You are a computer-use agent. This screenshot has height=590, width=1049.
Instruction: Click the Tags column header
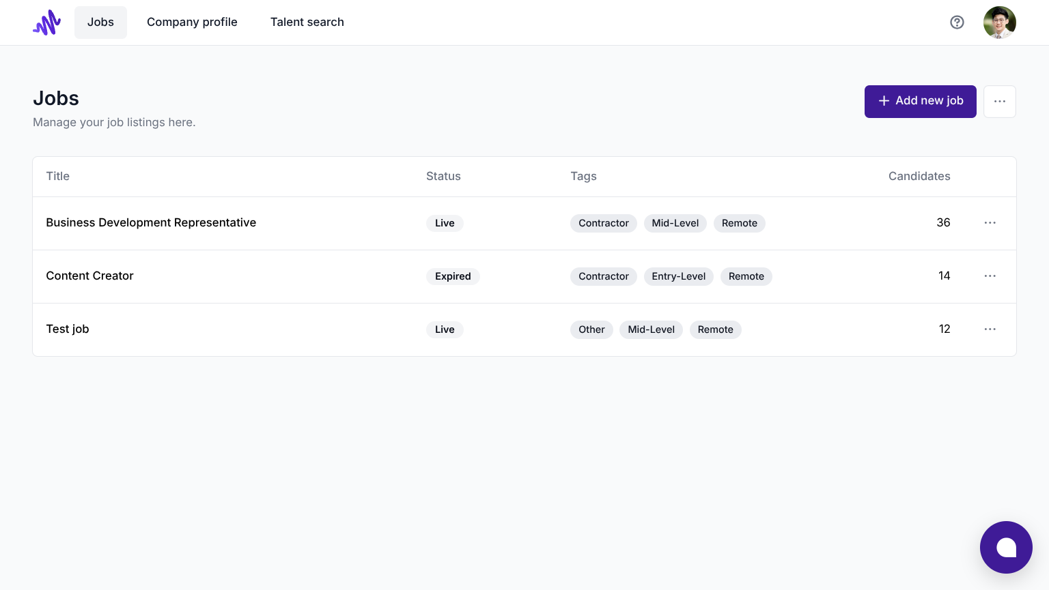(x=584, y=177)
